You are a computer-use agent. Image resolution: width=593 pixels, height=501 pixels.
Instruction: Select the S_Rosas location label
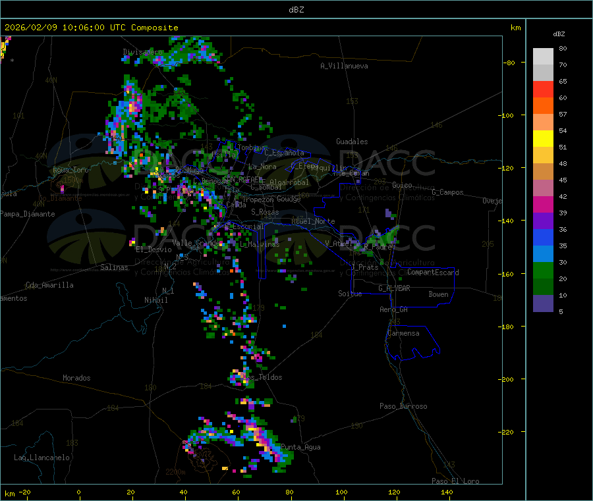[265, 212]
